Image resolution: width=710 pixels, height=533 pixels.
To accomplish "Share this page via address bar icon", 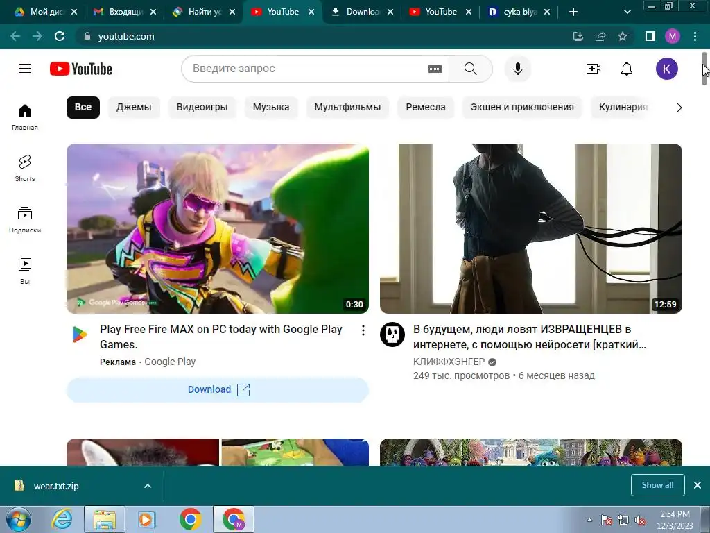I will [600, 36].
